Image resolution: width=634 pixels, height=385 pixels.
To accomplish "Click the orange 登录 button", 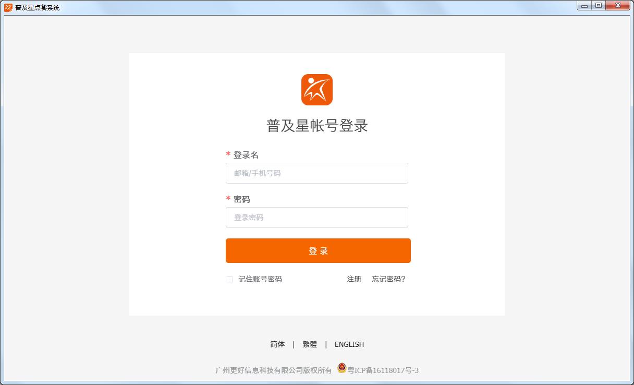I will click(x=318, y=251).
